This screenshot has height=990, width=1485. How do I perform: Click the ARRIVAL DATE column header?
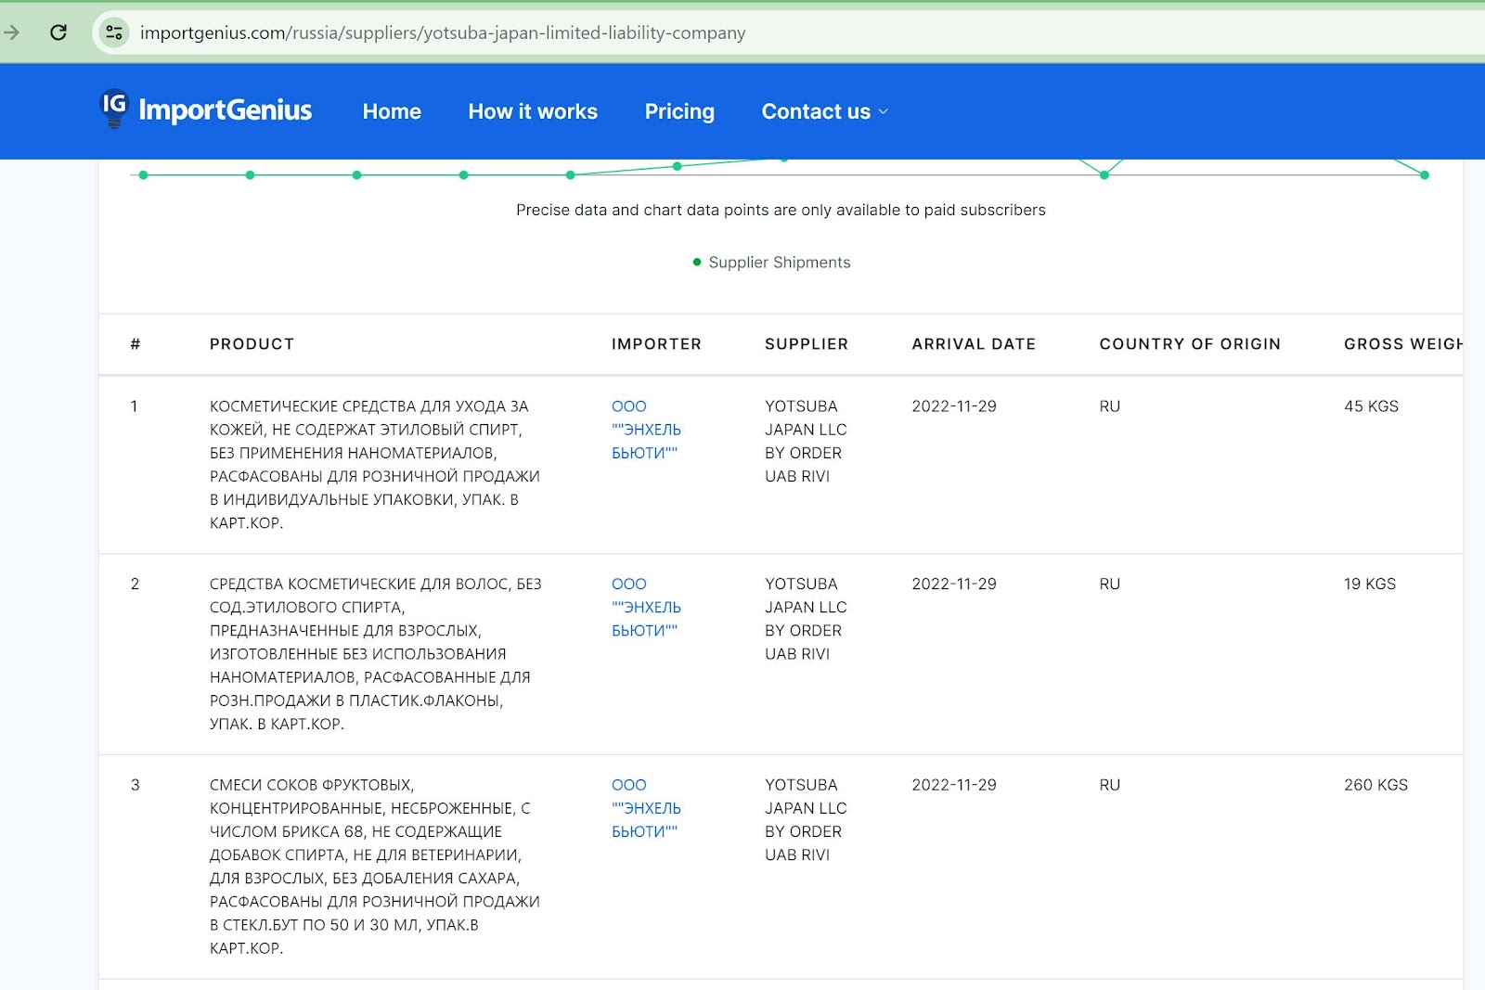pos(974,344)
